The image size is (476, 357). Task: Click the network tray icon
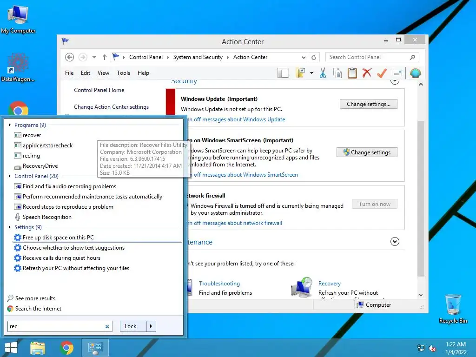(x=421, y=348)
